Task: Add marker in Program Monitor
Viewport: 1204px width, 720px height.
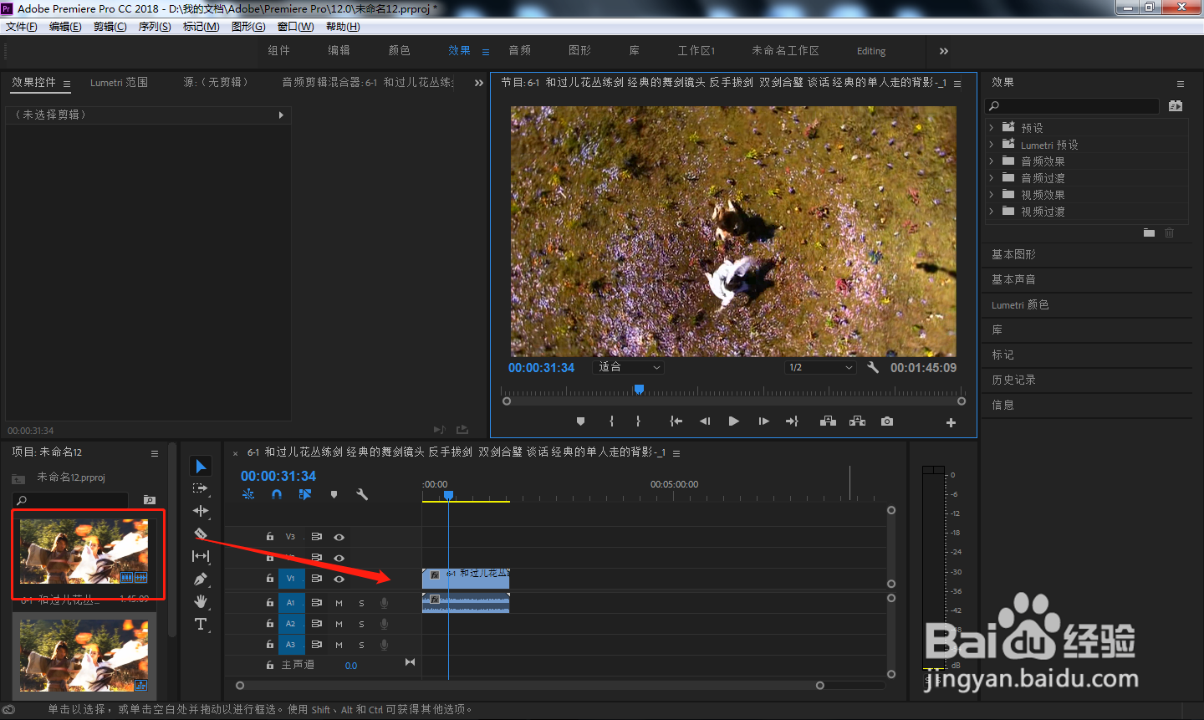Action: tap(581, 421)
